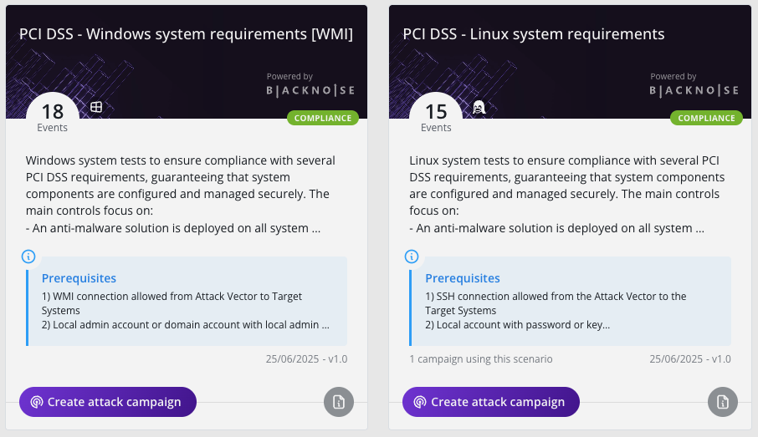This screenshot has width=758, height=437.
Task: Click the 15 Events badge
Action: pos(436,115)
